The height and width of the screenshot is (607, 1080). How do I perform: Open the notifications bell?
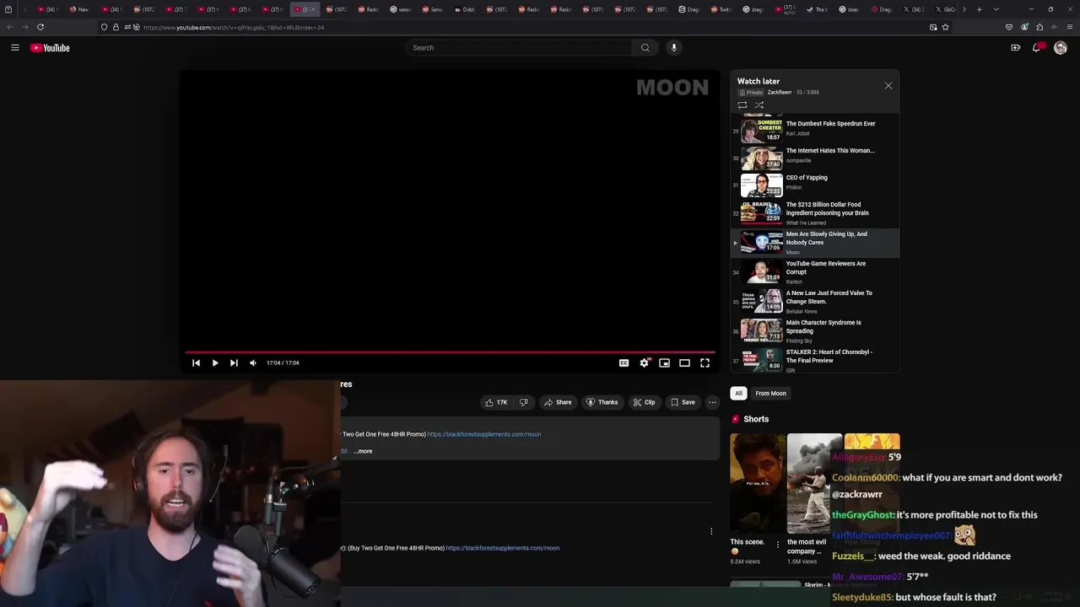[1037, 48]
